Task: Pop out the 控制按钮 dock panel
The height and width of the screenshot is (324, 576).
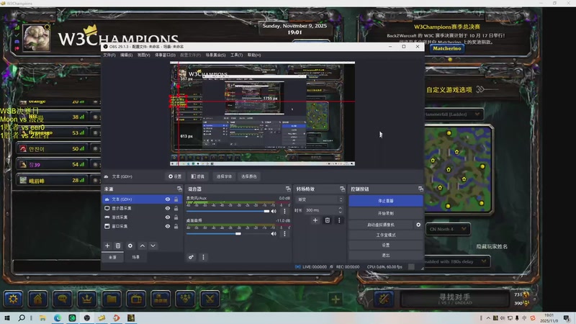Action: tap(420, 189)
